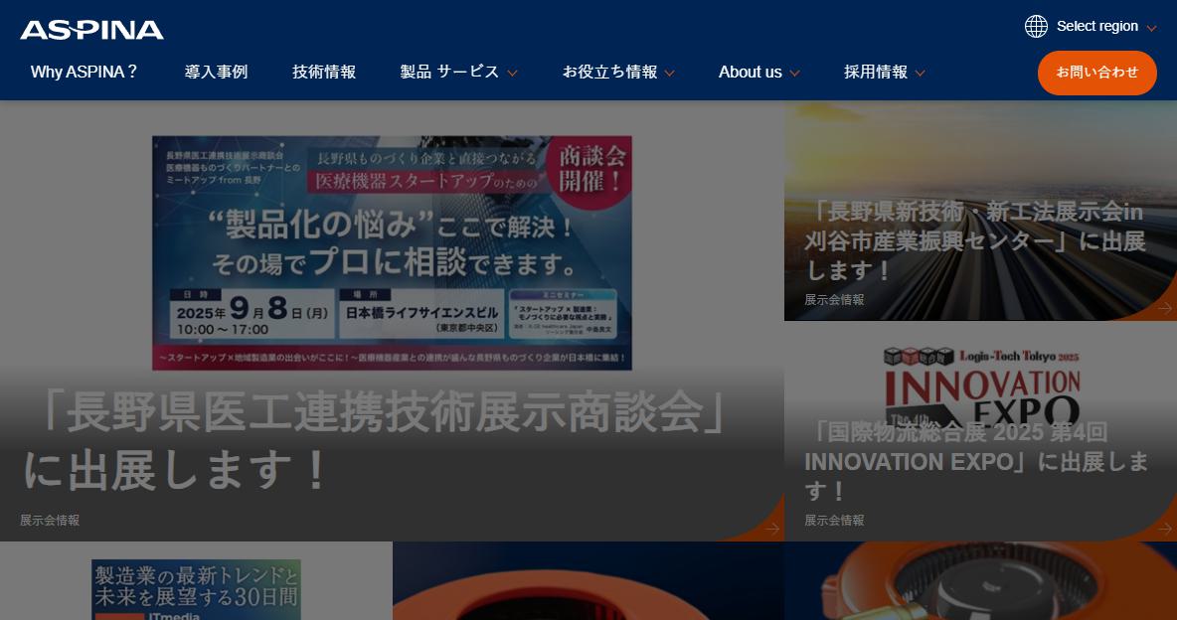Open the 長野県新技術・新工法展示会 article headline
This screenshot has width=1177, height=620.
[975, 240]
